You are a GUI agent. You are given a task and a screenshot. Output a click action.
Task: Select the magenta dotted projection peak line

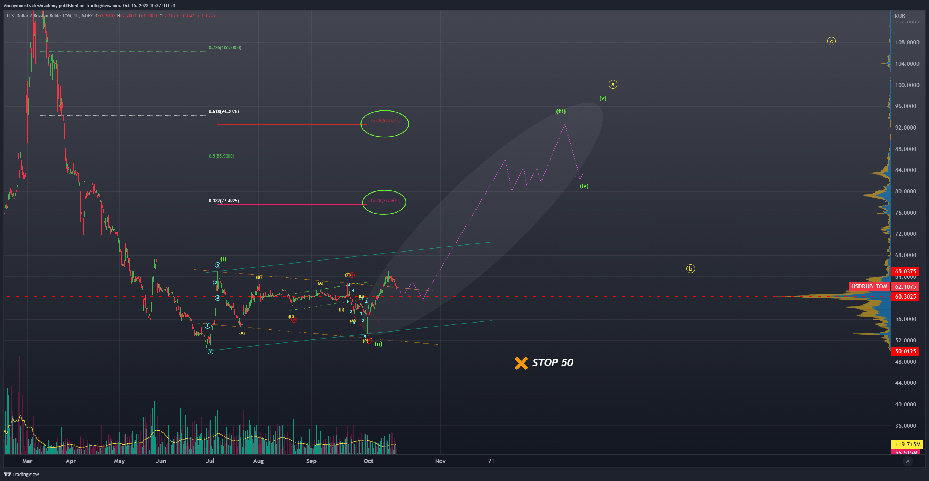564,125
